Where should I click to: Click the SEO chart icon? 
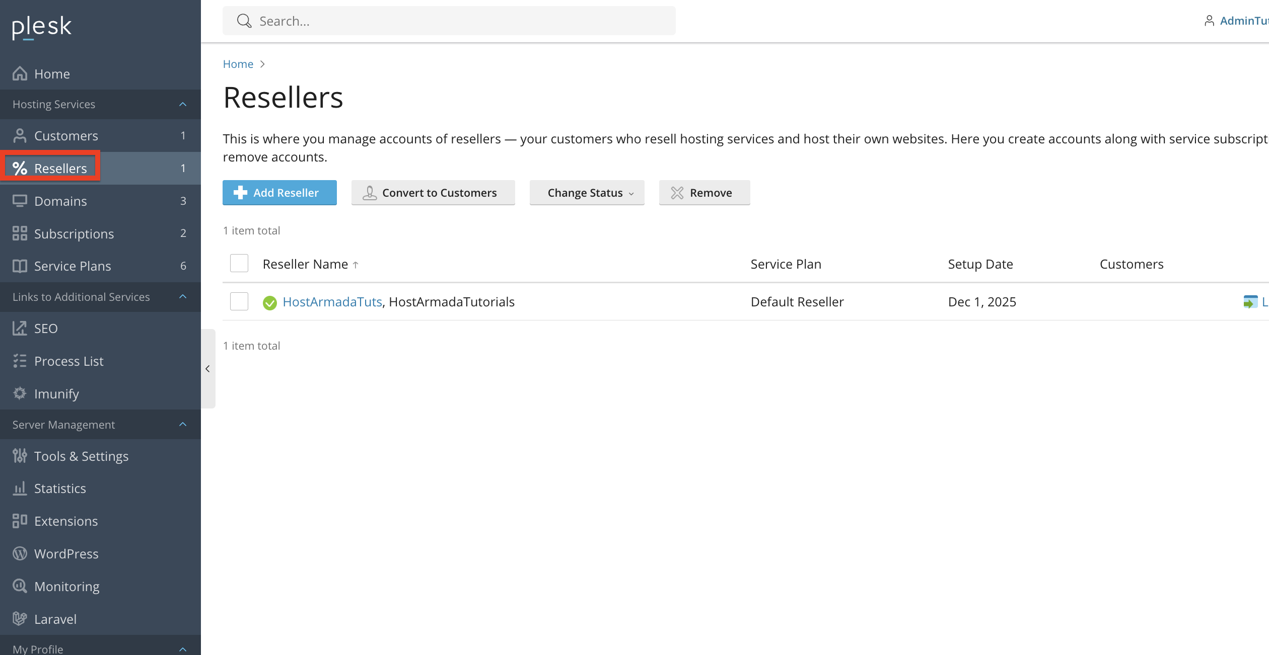click(20, 329)
